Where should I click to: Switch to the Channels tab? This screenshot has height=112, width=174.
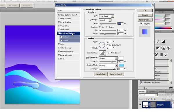tap(152, 91)
